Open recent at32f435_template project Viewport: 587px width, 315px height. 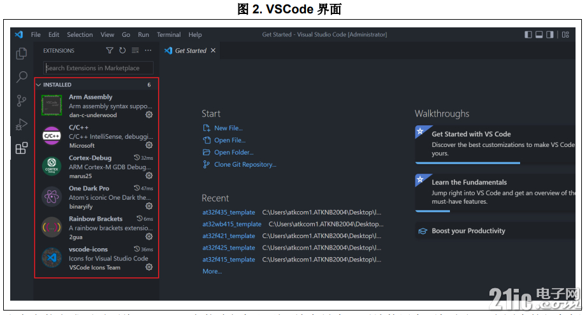point(229,213)
